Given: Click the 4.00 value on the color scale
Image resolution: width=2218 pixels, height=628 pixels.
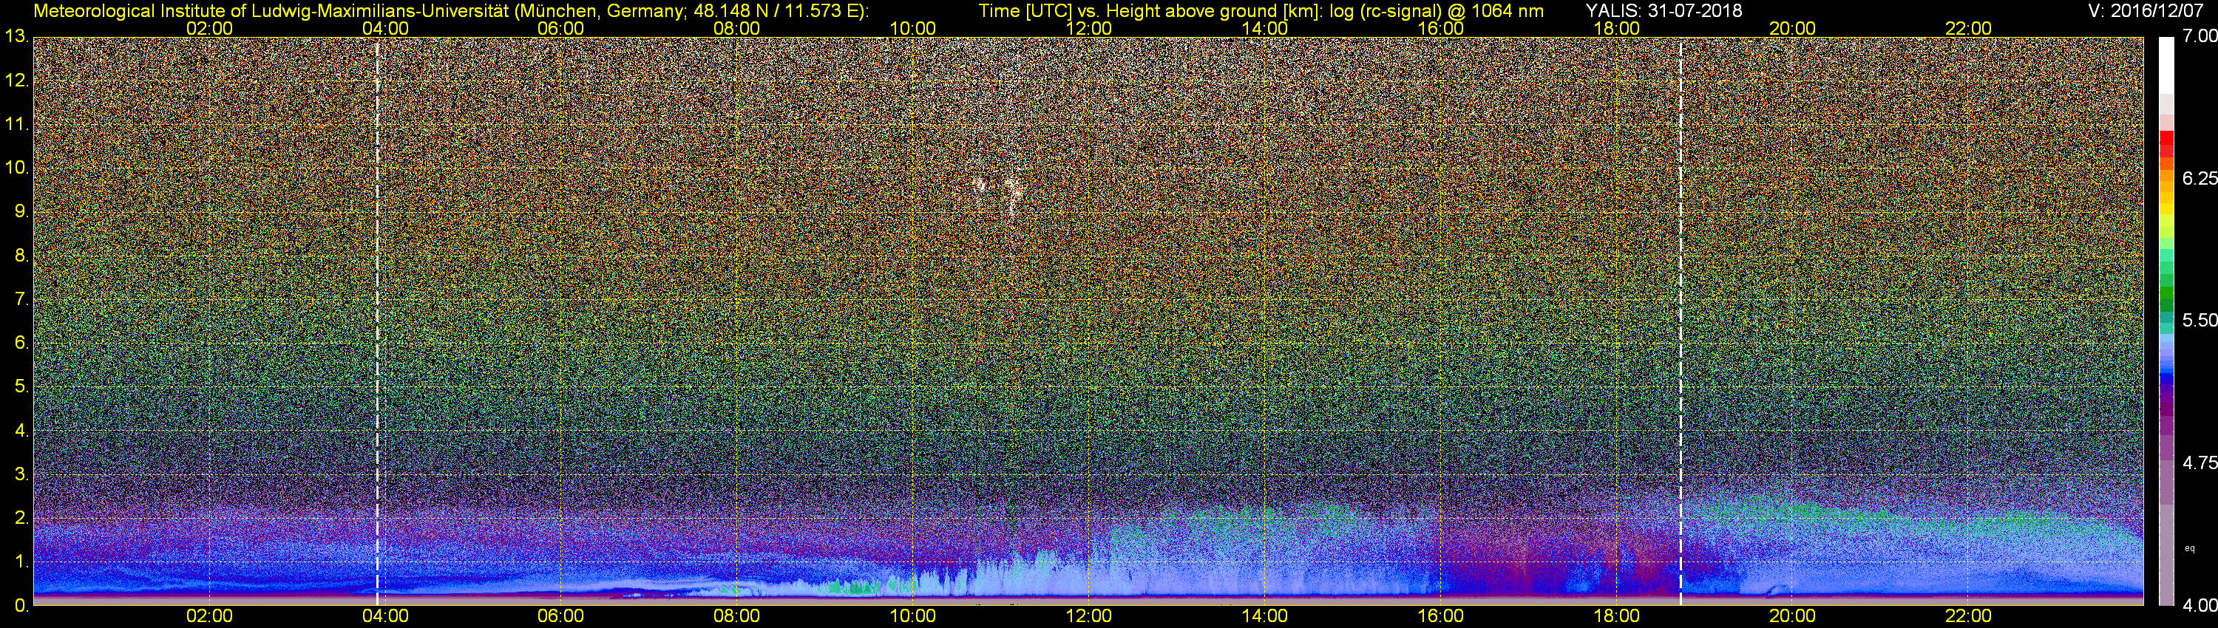Looking at the screenshot, I should pos(2200,606).
